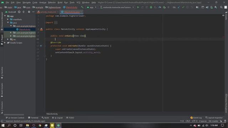Open the Build menu
Viewport: 228px width, 128px height.
[x=60, y=2]
